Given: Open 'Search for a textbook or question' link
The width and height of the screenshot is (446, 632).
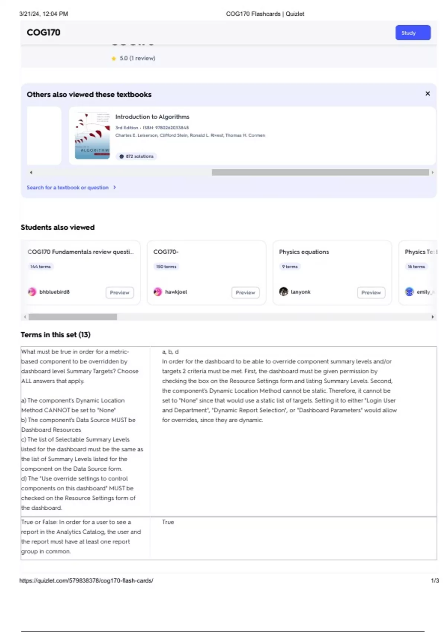Looking at the screenshot, I should coord(68,188).
